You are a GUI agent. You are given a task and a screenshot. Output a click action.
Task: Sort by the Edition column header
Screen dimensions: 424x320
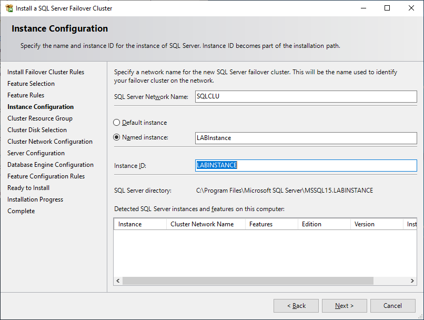click(324, 224)
